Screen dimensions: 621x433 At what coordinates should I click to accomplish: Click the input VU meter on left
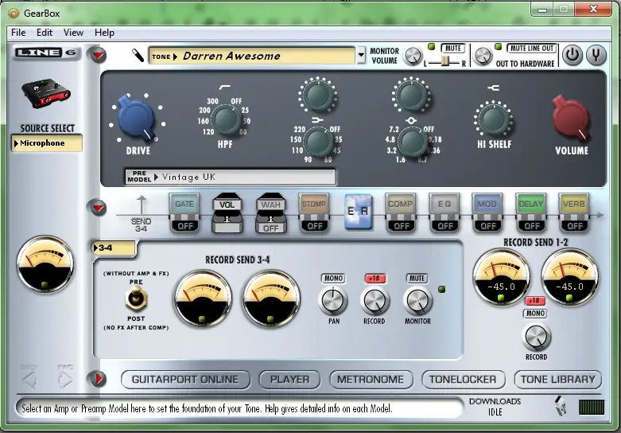(45, 264)
